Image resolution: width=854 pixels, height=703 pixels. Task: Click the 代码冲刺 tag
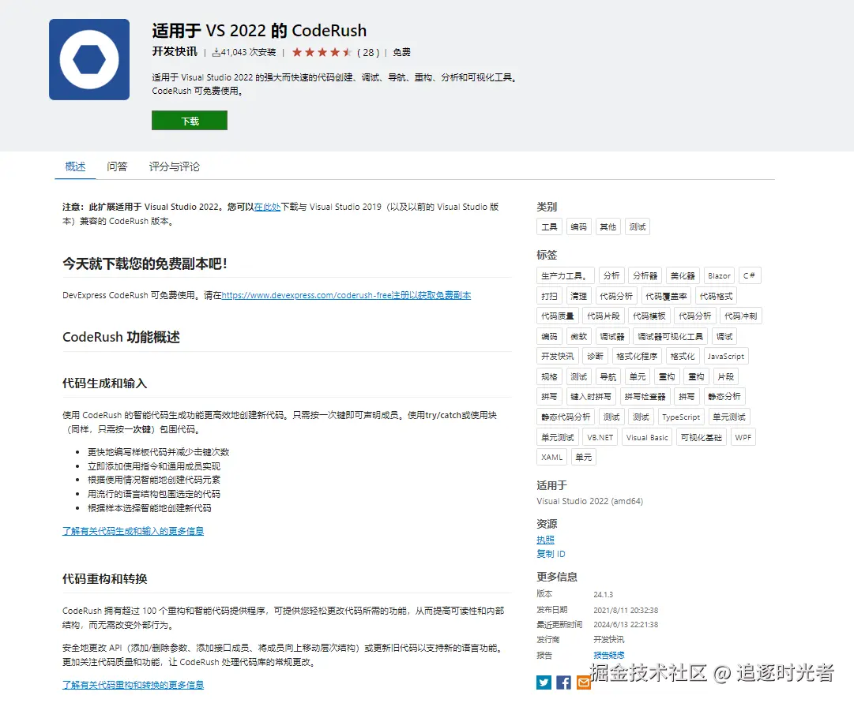741,316
